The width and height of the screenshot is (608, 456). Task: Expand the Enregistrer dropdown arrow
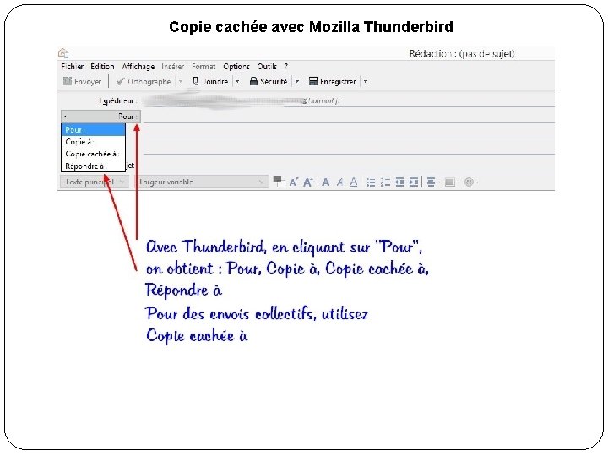click(x=366, y=81)
